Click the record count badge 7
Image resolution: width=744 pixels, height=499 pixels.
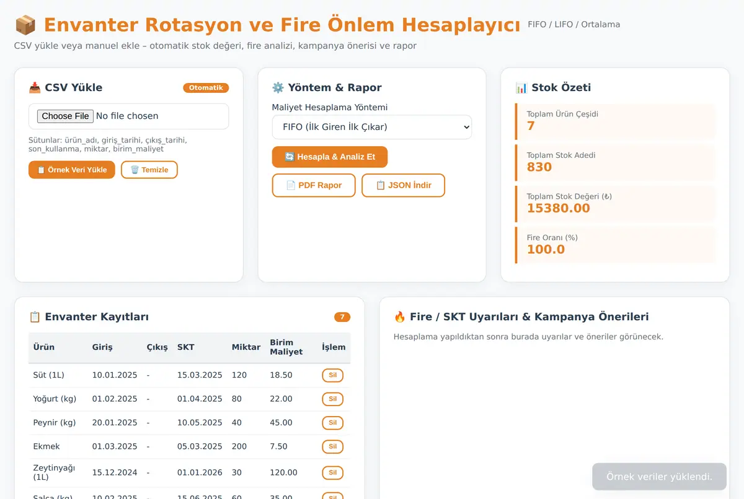click(x=342, y=317)
